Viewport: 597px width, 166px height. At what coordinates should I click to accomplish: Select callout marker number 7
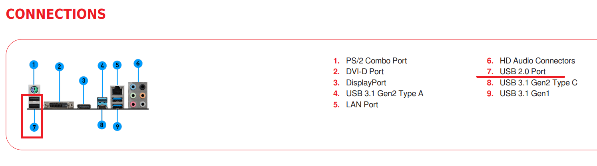point(34,127)
